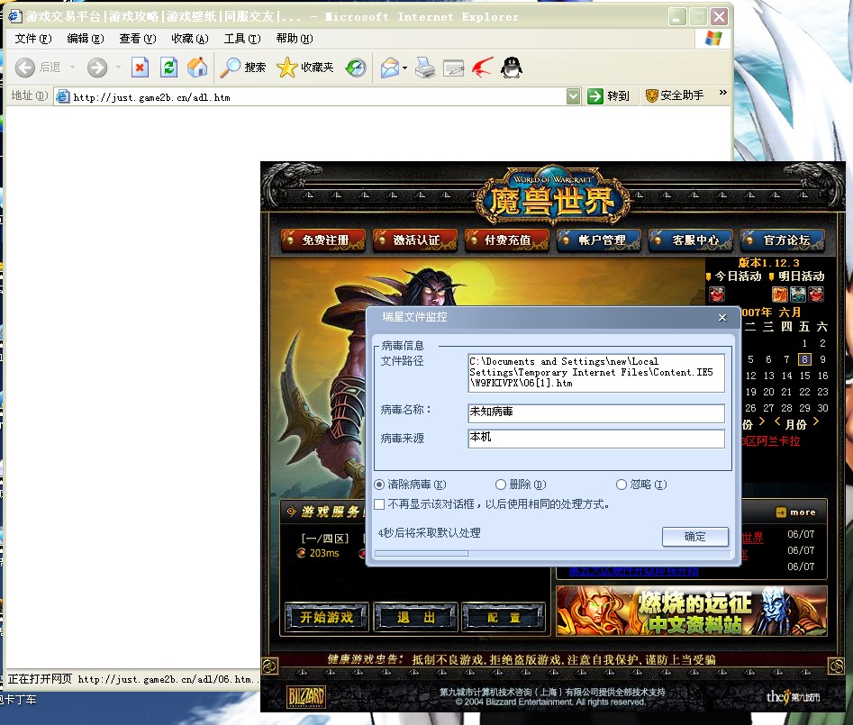This screenshot has height=725, width=853.
Task: Select the 删除 (D) radio option
Action: [x=501, y=484]
